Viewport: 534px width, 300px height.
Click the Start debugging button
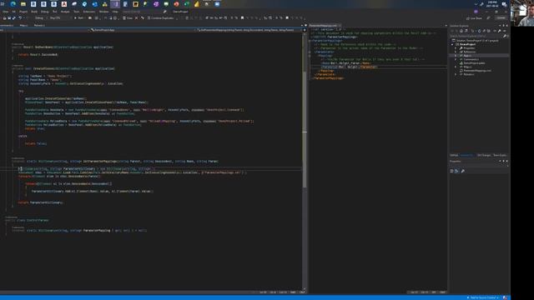tap(79, 18)
